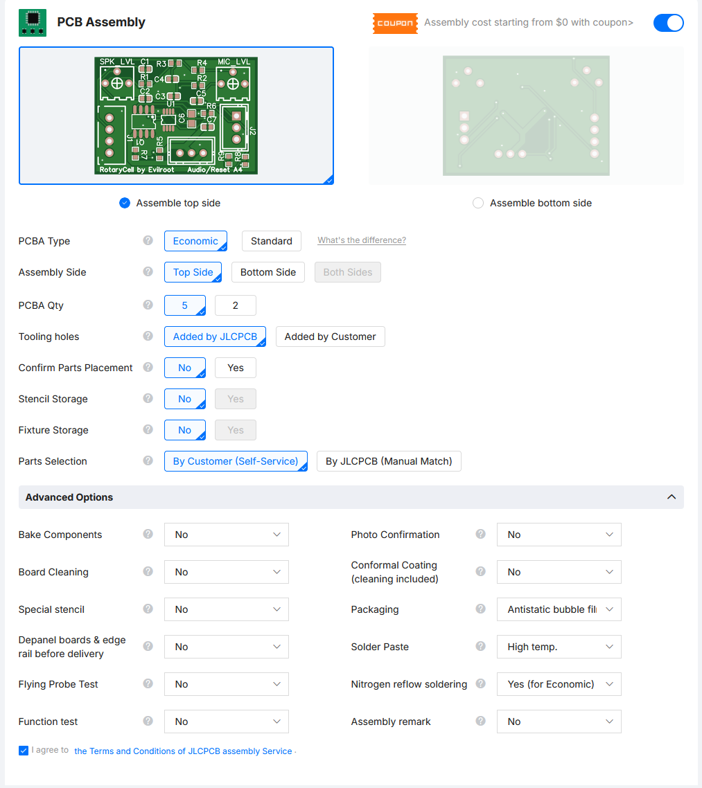Open help icon for Confirm Parts Placement
The height and width of the screenshot is (788, 702).
pyautogui.click(x=148, y=367)
